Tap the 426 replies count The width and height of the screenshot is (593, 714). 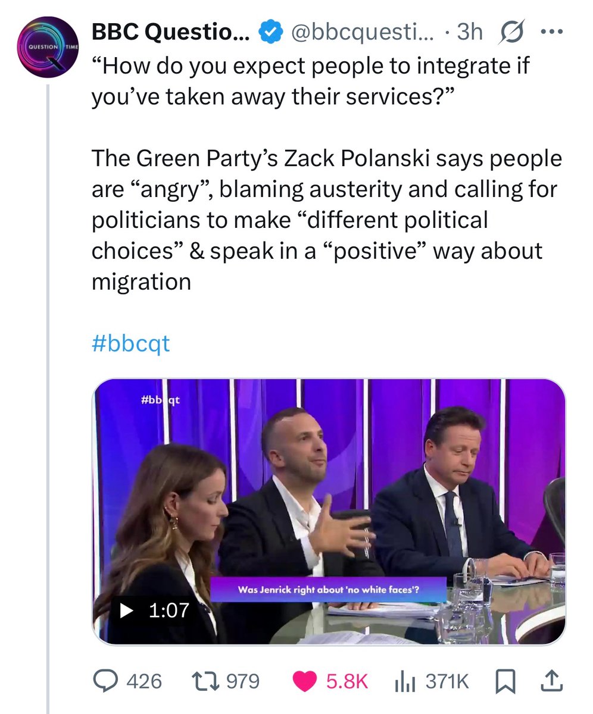pyautogui.click(x=144, y=681)
